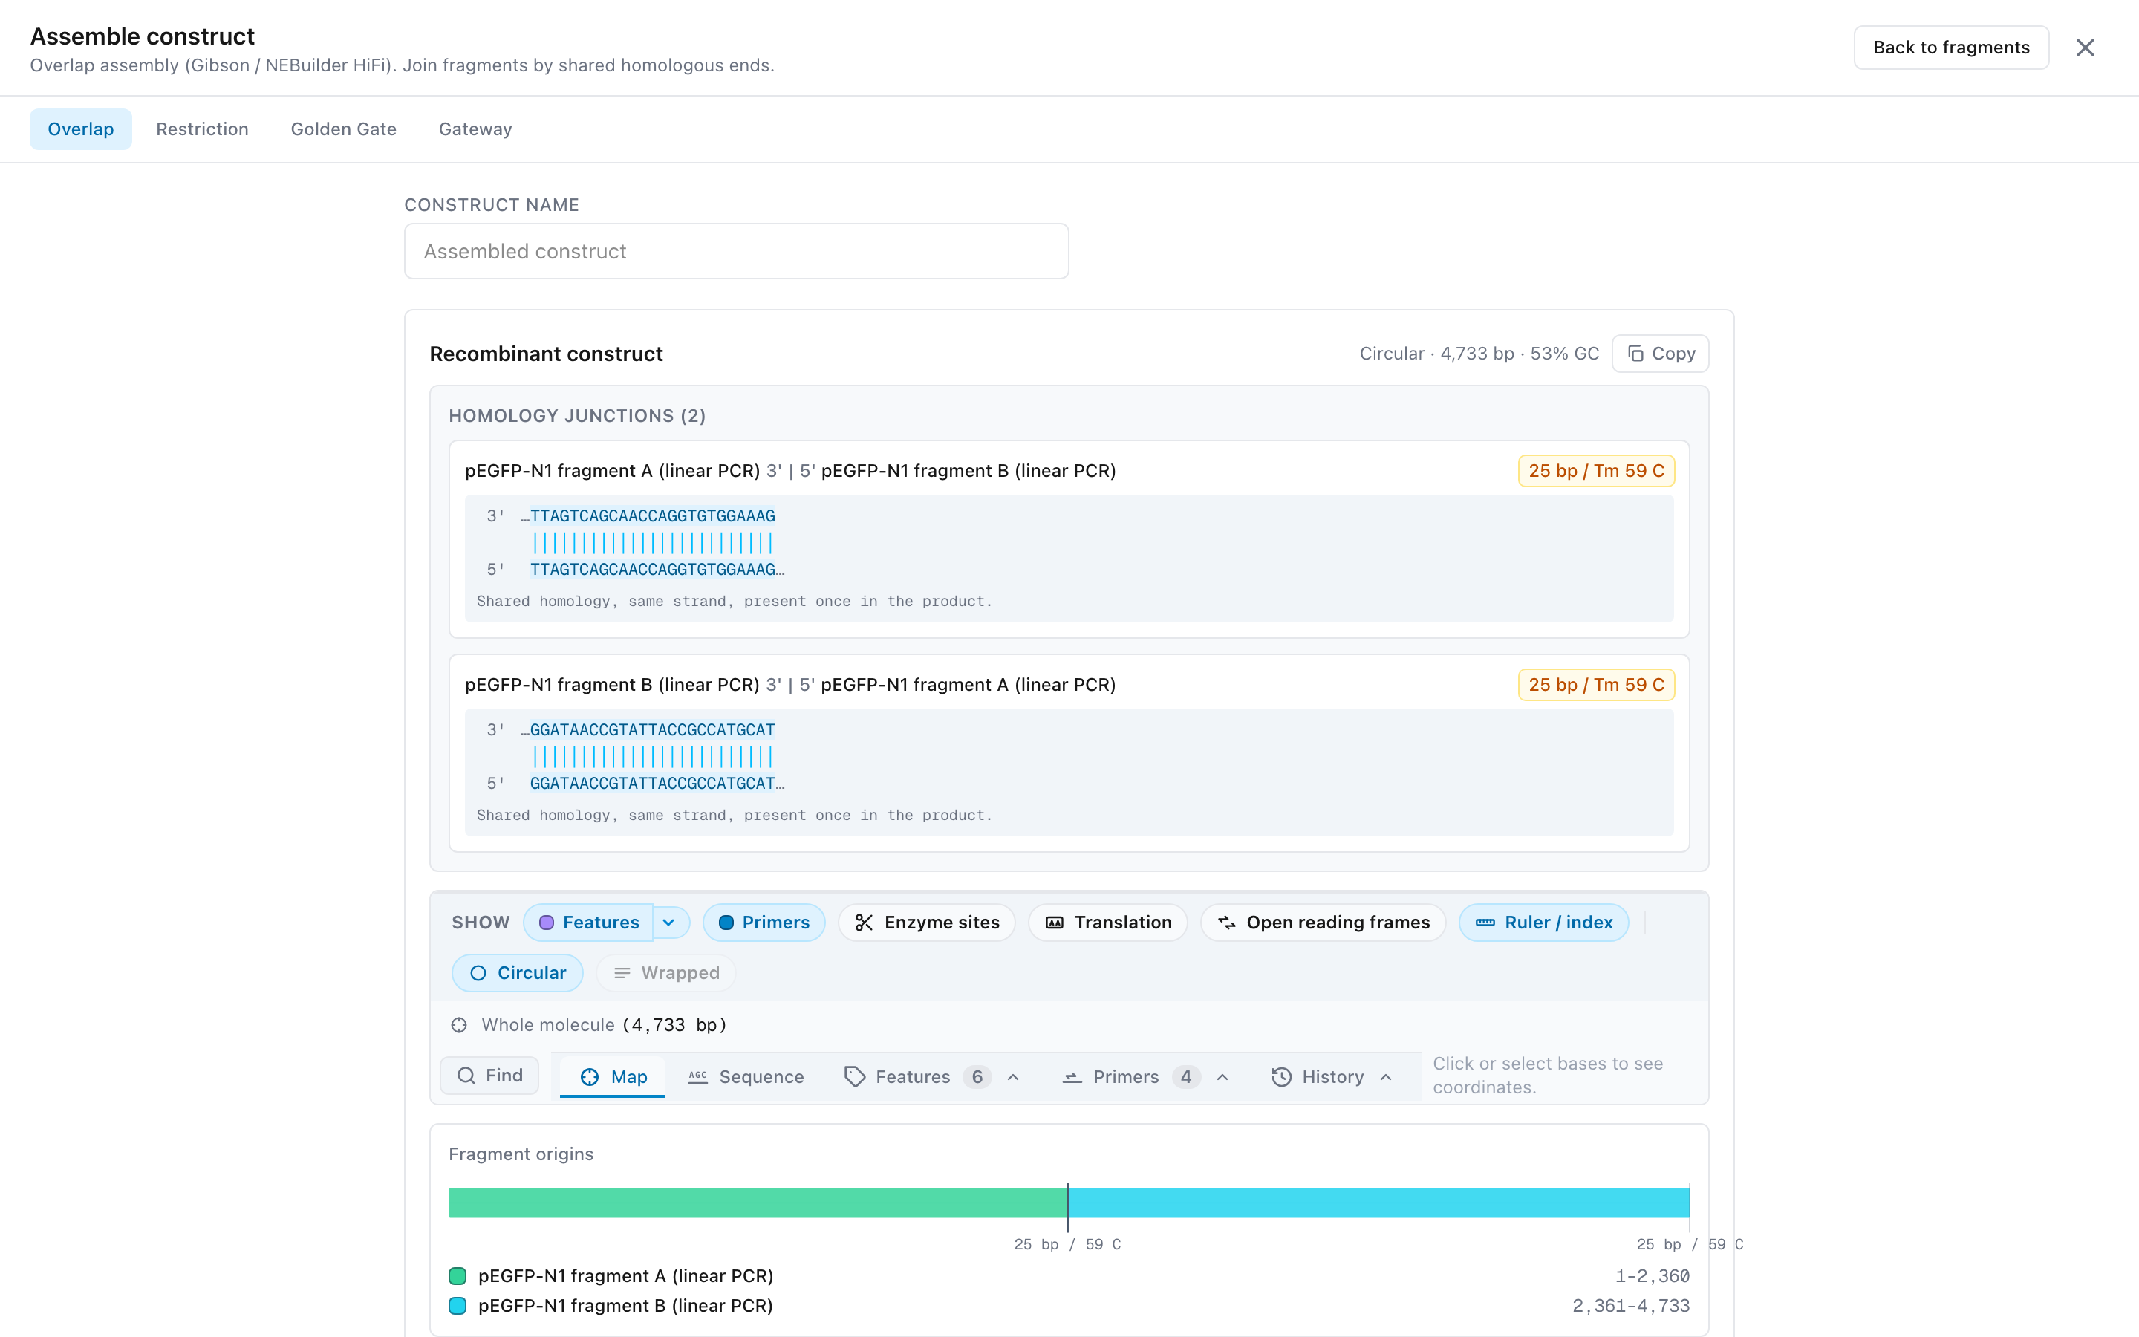Image resolution: width=2139 pixels, height=1337 pixels.
Task: Select Wrapped view mode
Action: pyautogui.click(x=665, y=973)
